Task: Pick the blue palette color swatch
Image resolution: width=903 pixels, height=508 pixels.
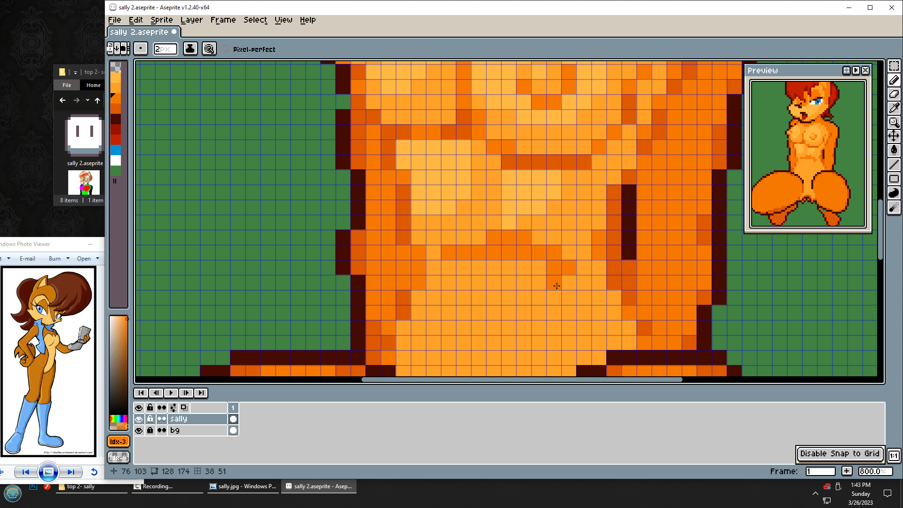Action: [x=116, y=150]
